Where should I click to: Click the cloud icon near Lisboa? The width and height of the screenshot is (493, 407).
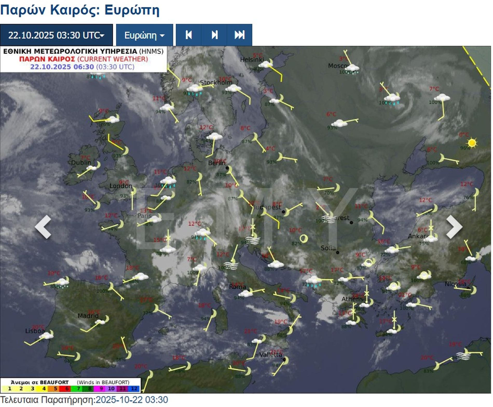tap(47, 336)
